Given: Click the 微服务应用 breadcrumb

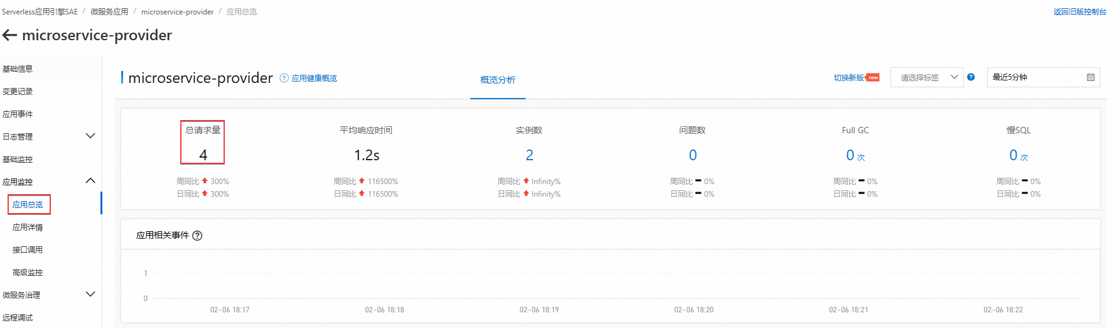Looking at the screenshot, I should 109,11.
